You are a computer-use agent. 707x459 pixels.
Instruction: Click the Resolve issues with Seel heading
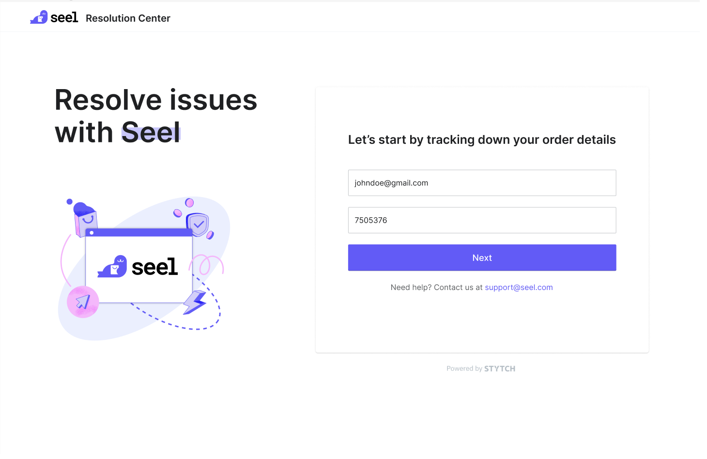point(156,116)
